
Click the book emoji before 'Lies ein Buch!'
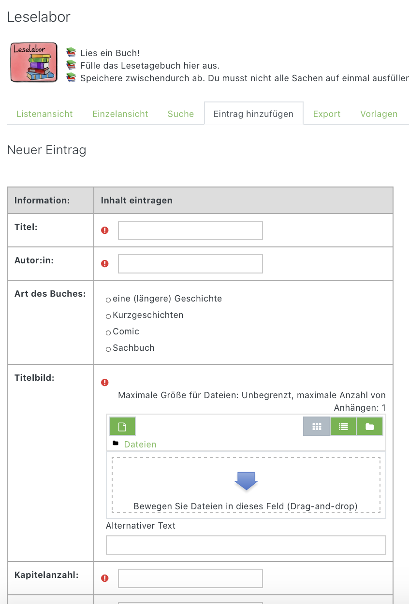[x=72, y=53]
